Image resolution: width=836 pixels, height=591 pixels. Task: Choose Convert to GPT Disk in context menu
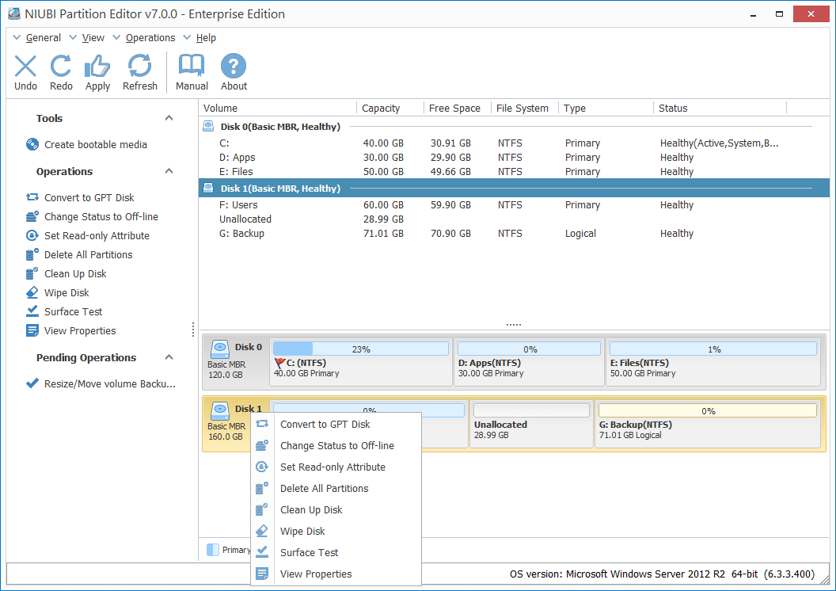(336, 424)
